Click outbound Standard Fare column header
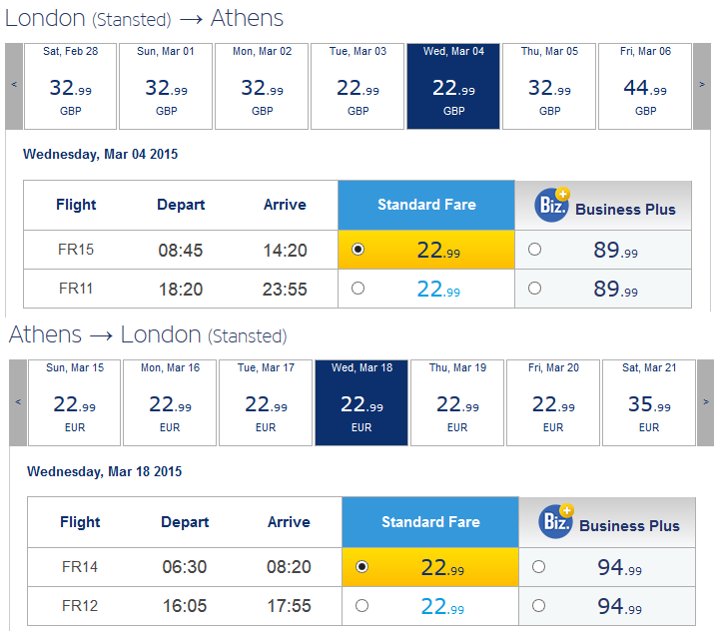Image resolution: width=714 pixels, height=633 pixels. tap(426, 205)
